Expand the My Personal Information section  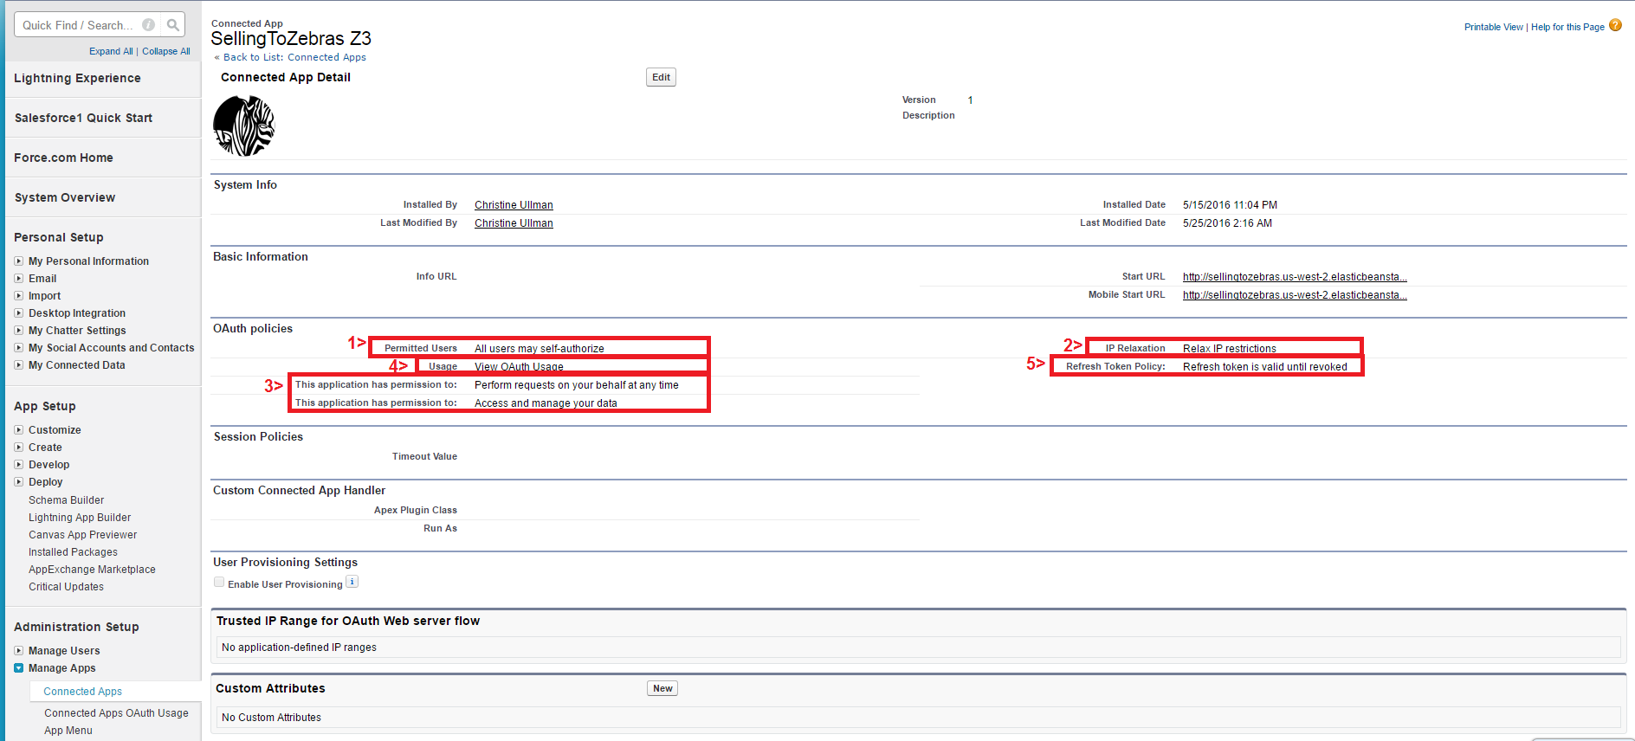tap(19, 261)
